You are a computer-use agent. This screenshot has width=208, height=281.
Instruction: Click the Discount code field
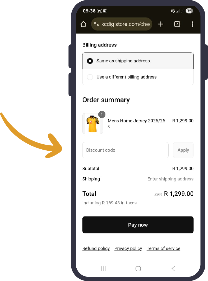point(125,150)
